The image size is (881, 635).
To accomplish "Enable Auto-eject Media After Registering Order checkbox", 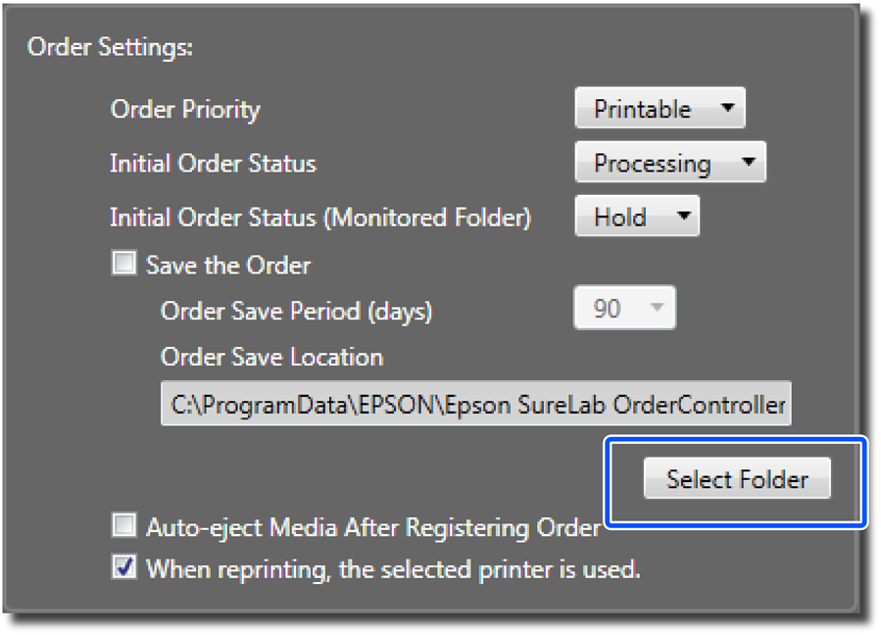I will (x=124, y=526).
